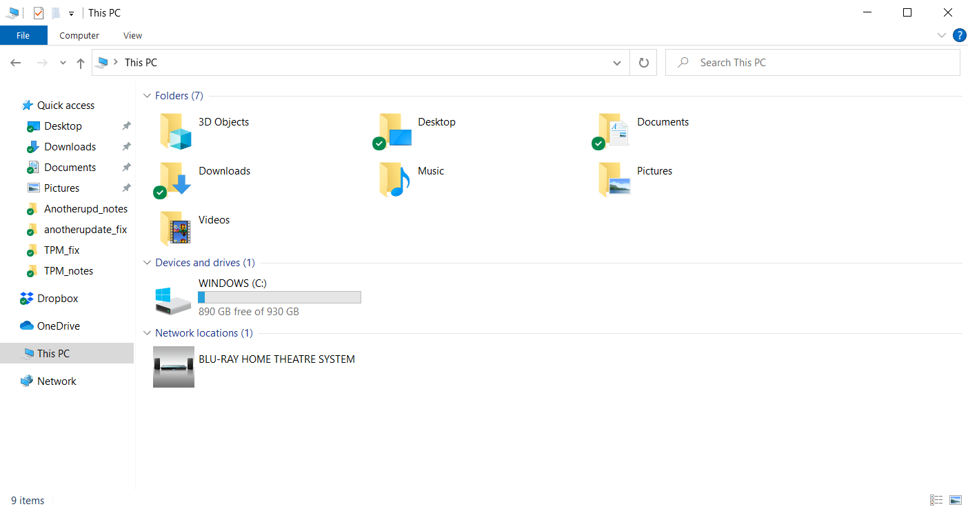Screen dimensions: 968x509
Task: Click the Quick access star icon
Action: pos(28,106)
